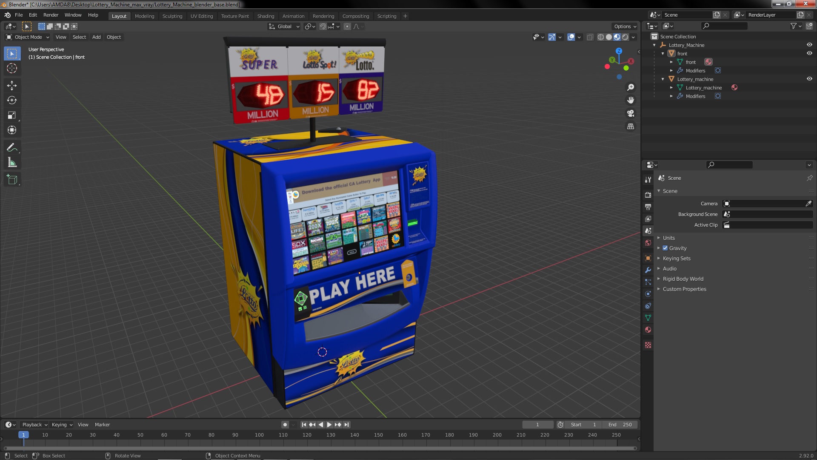Jump to the animation start frame
Screen dimensions: 817x460
[304, 425]
